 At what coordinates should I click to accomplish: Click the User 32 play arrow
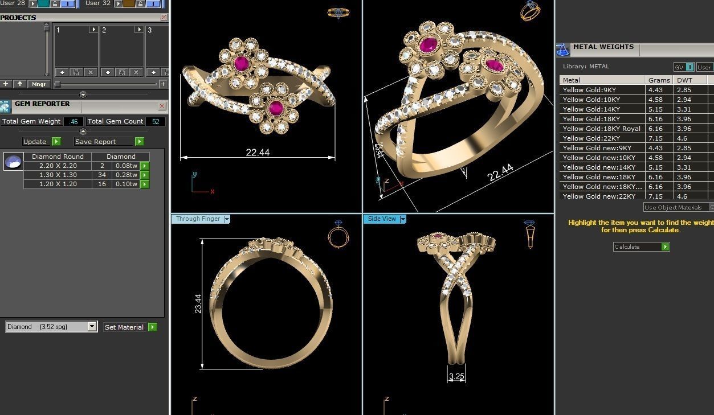pyautogui.click(x=119, y=3)
